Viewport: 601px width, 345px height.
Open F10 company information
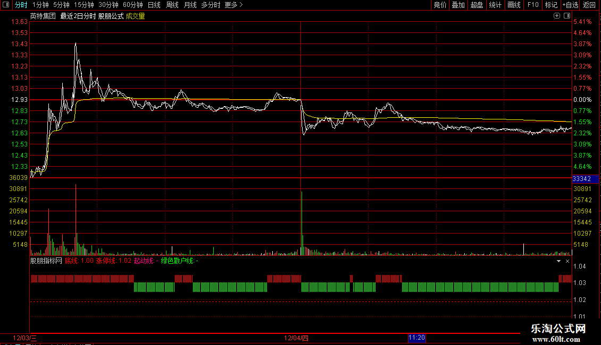tap(533, 5)
